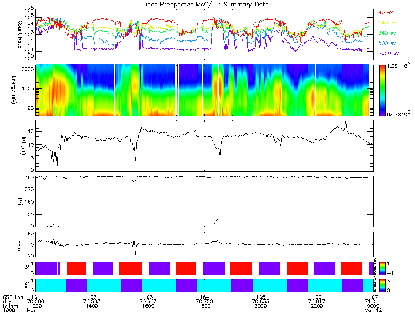This screenshot has width=415, height=323.
Task: Click the day-of-year value '70.667'
Action: tap(148, 302)
